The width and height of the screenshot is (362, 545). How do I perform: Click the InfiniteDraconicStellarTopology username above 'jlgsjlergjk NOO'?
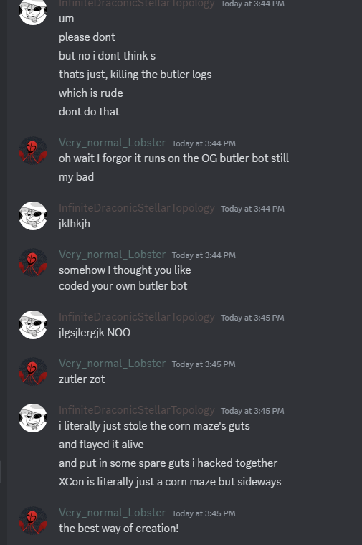point(136,317)
